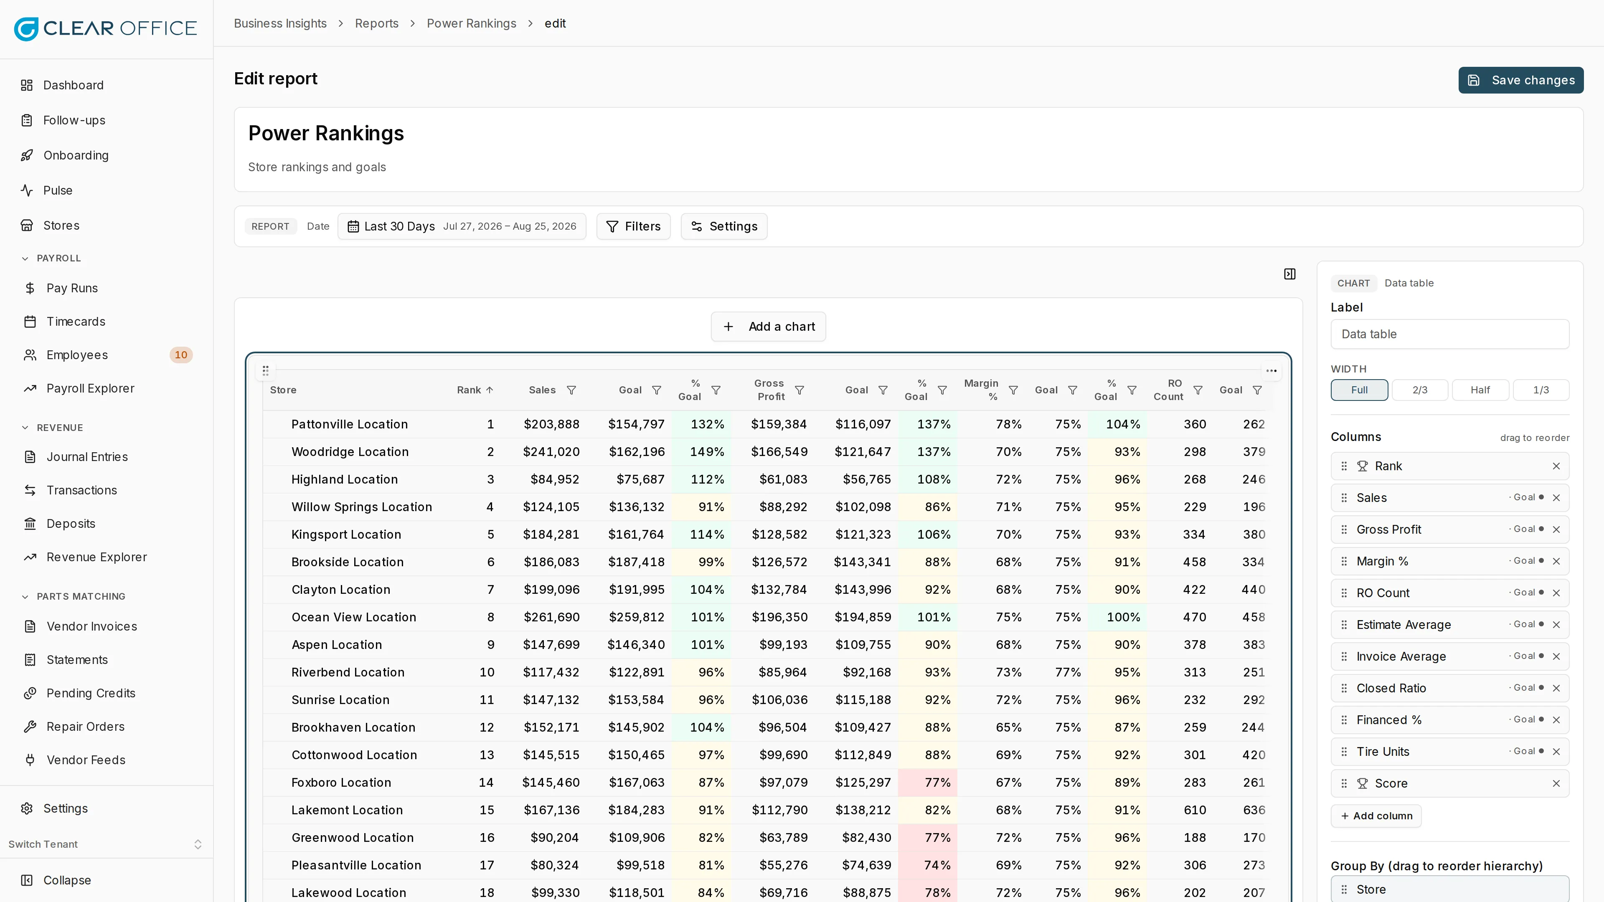Toggle Goal for Margin % column
Image resolution: width=1604 pixels, height=902 pixels.
point(1527,561)
